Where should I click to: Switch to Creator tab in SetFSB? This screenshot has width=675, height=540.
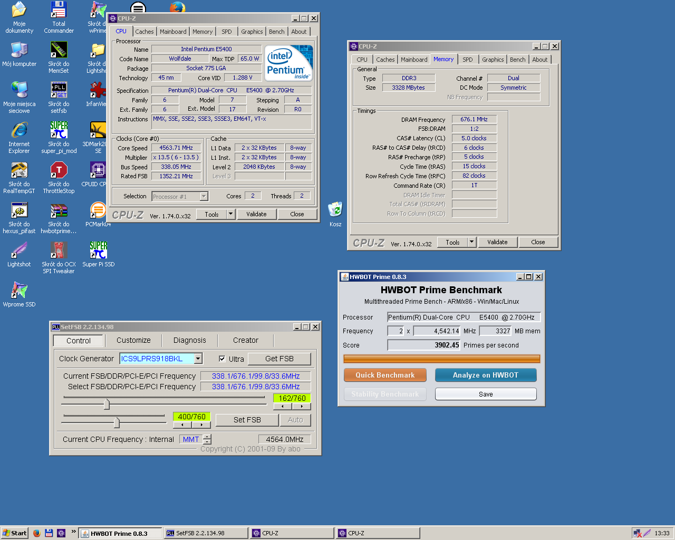(246, 340)
